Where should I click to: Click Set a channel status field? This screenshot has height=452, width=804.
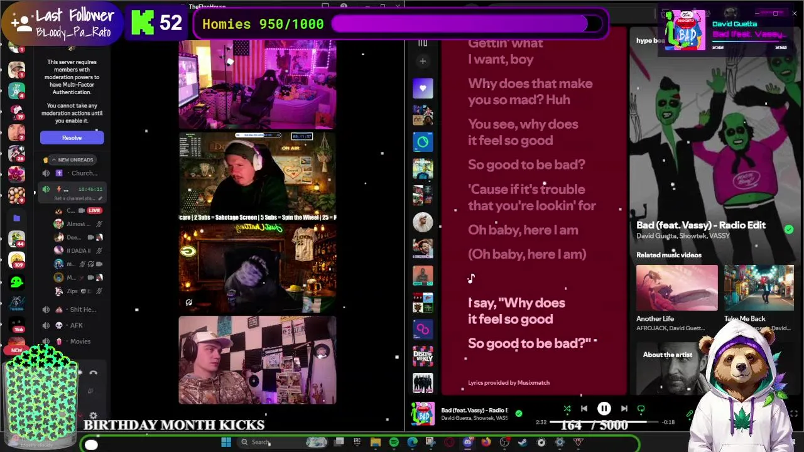[x=78, y=198]
